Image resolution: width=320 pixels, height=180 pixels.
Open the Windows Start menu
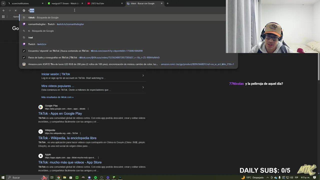coord(3,177)
